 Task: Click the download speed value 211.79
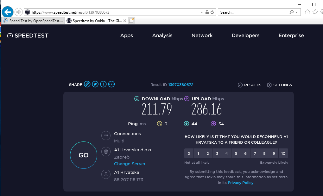point(156,109)
